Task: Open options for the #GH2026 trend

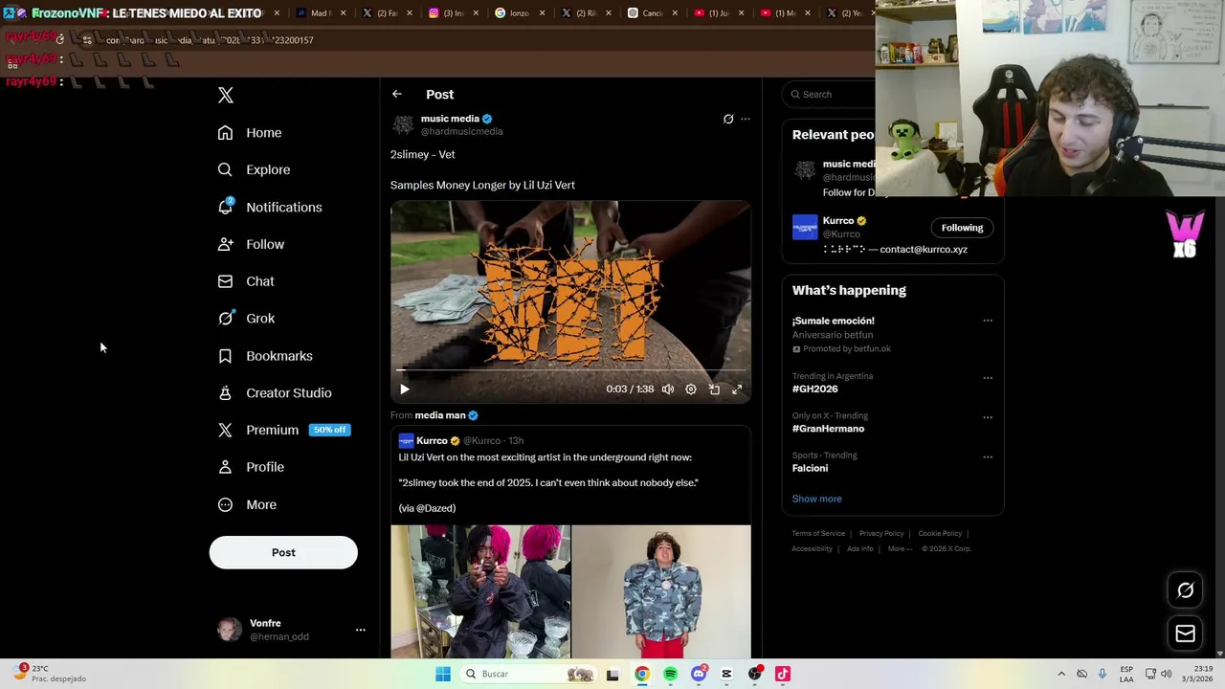Action: pyautogui.click(x=988, y=378)
